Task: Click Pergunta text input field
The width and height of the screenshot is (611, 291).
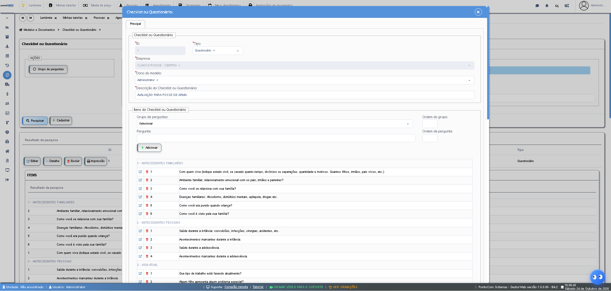Action: 276,138
